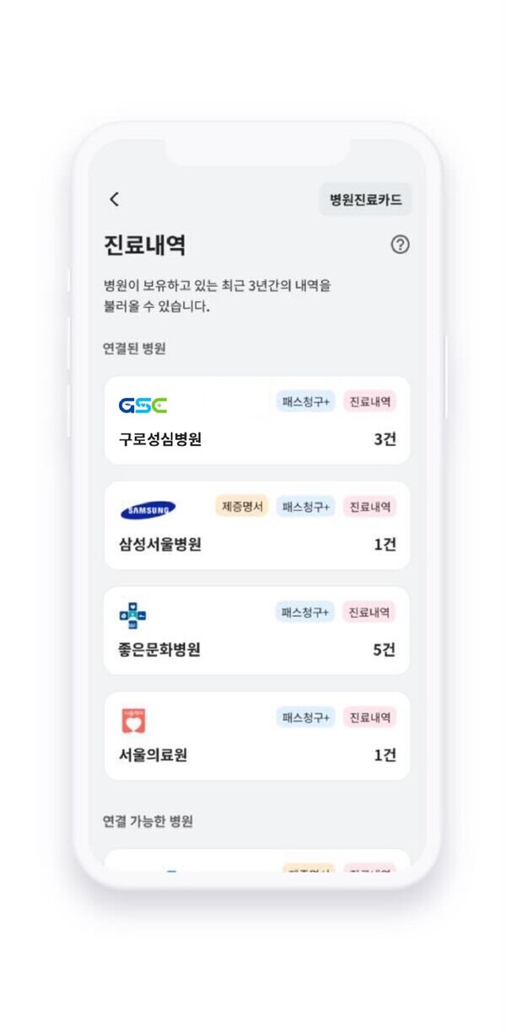
Task: Tap 패스청구+ tag on 삼성서울병원 card
Action: [305, 507]
